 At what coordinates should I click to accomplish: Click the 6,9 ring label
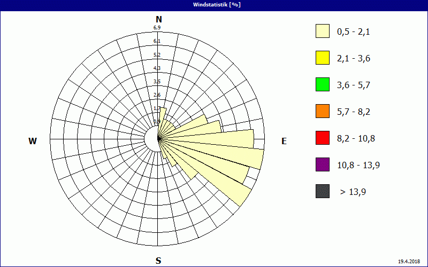coord(157,28)
